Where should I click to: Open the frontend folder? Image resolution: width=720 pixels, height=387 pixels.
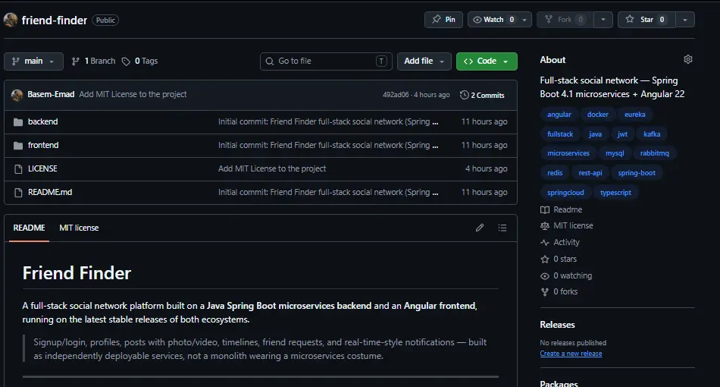(43, 145)
